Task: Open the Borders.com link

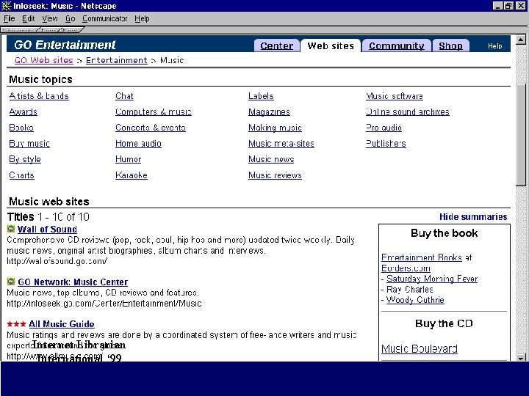Action: coord(406,268)
